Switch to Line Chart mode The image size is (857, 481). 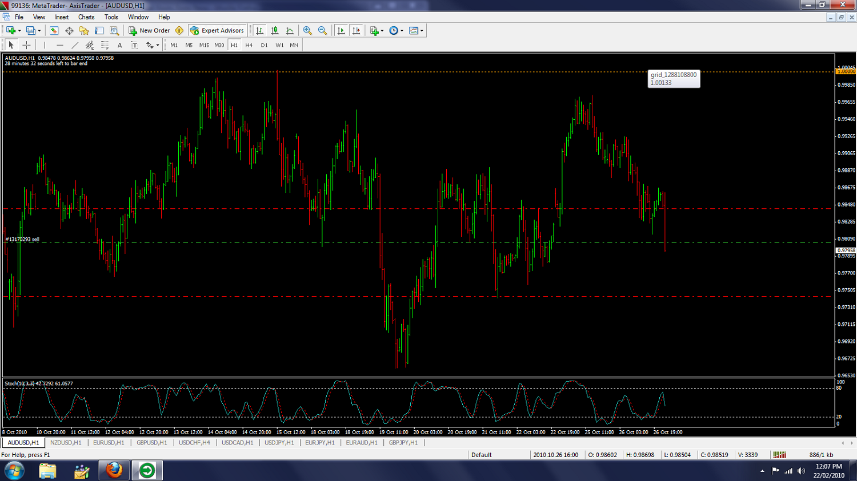coord(290,31)
